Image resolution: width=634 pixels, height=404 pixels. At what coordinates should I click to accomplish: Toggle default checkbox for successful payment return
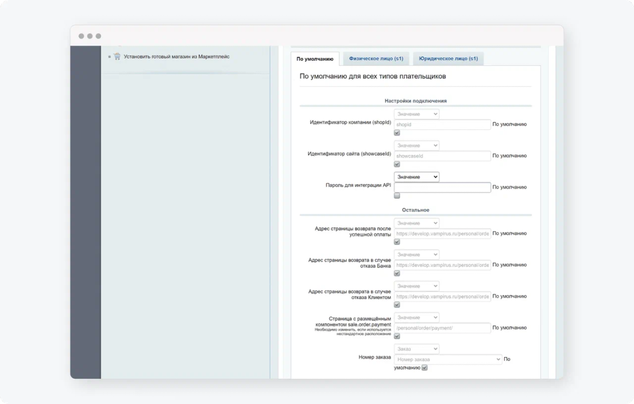point(397,242)
